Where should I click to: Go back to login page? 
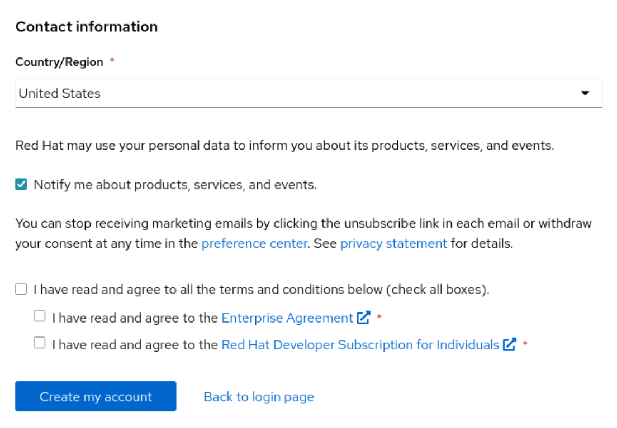point(259,397)
